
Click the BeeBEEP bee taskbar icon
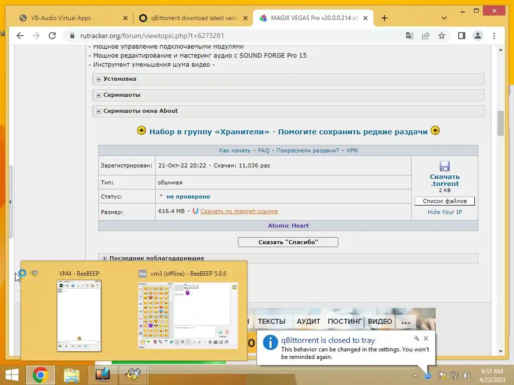(133, 375)
